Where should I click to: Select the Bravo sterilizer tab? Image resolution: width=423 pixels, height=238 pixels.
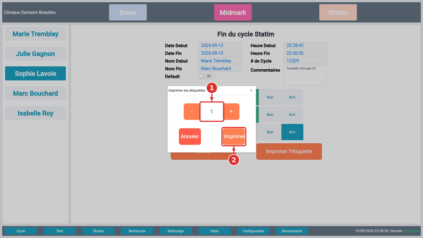[x=128, y=12]
